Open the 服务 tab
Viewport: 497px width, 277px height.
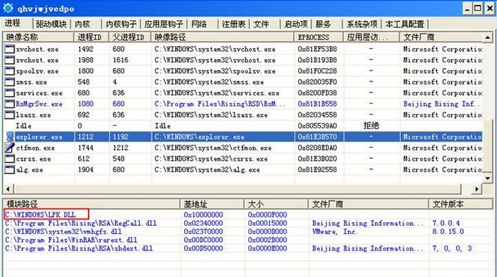coord(323,24)
